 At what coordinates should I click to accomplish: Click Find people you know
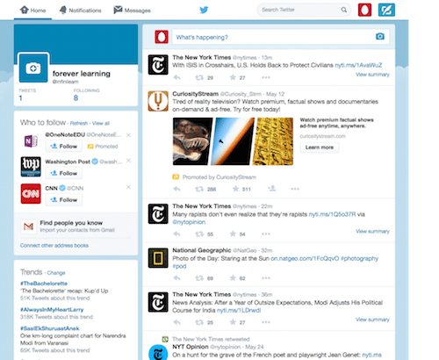click(x=71, y=223)
